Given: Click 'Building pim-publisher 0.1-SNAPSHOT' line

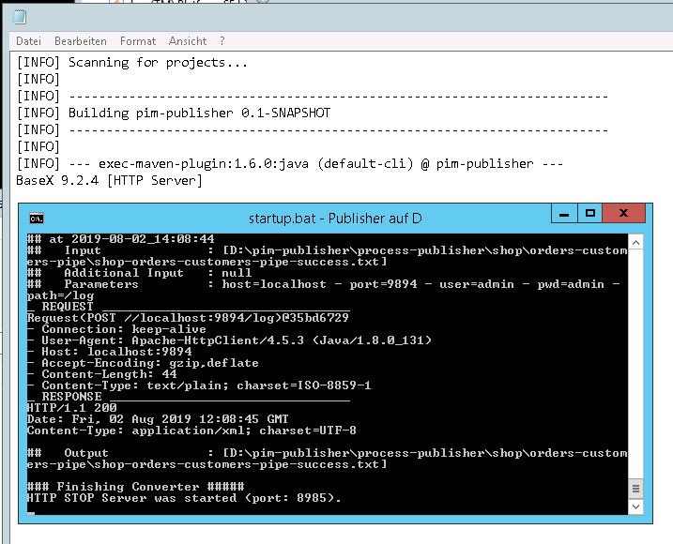Looking at the screenshot, I should (x=174, y=113).
